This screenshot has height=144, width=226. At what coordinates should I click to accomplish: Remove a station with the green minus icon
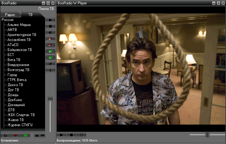[x=50, y=58]
